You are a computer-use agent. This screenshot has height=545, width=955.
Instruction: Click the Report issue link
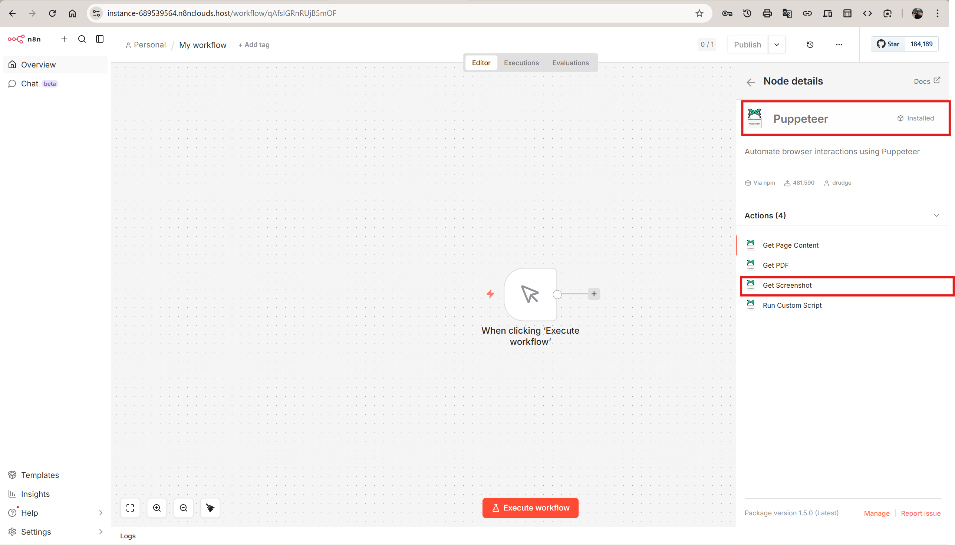[x=920, y=513]
